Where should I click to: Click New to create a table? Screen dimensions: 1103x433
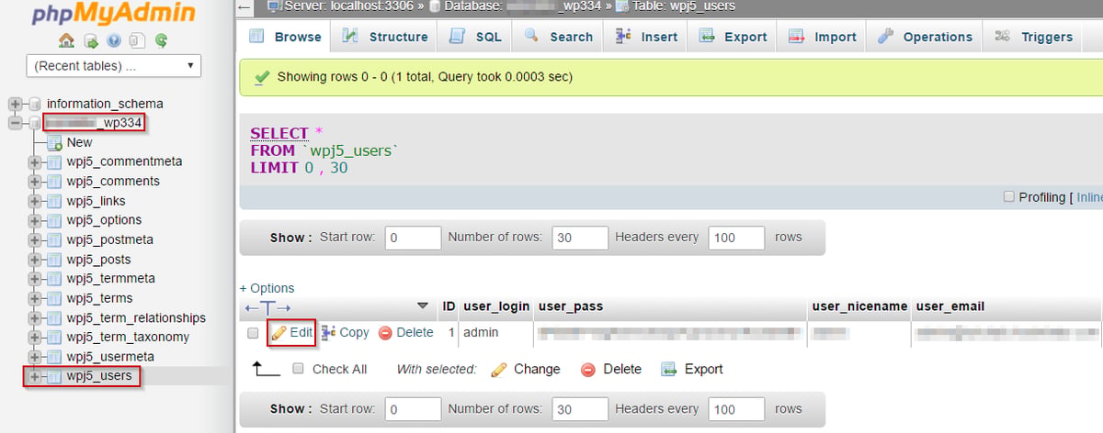(79, 142)
